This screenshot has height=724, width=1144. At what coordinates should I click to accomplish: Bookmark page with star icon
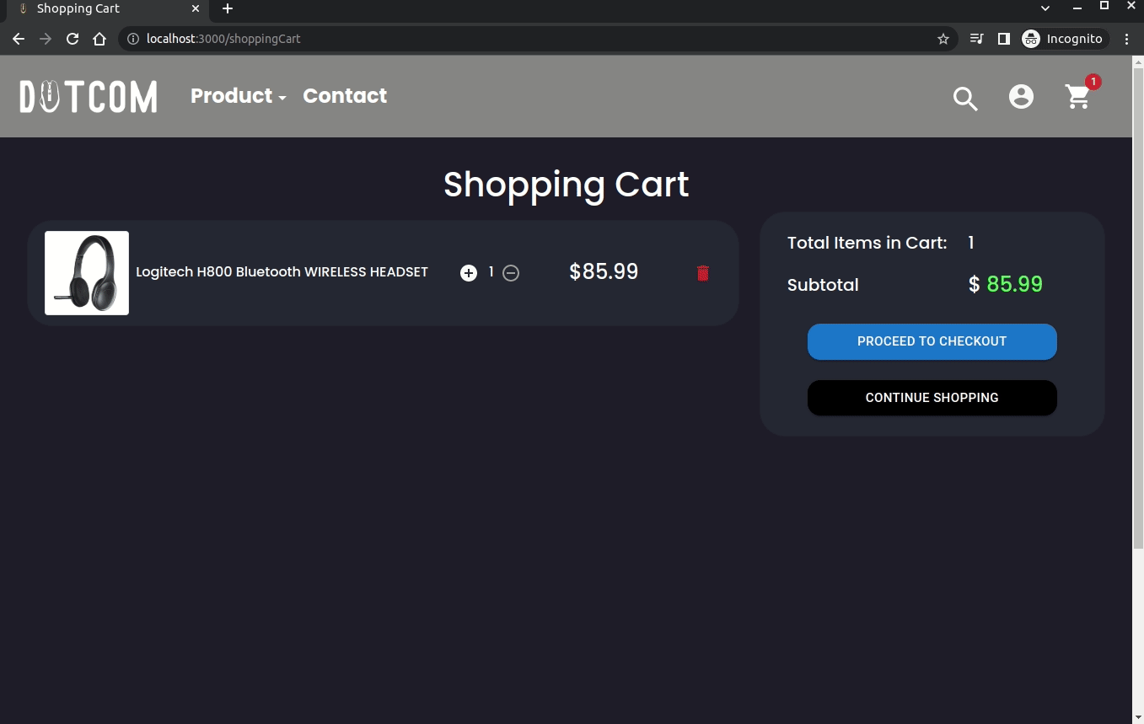[x=943, y=39]
